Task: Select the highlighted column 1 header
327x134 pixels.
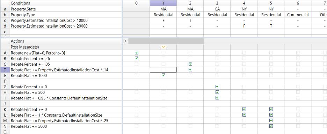Action: 163,3
